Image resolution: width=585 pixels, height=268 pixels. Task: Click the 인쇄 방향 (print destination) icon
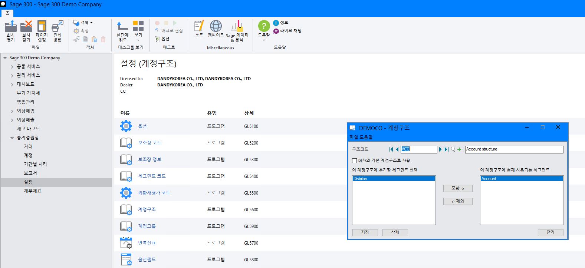pyautogui.click(x=57, y=26)
